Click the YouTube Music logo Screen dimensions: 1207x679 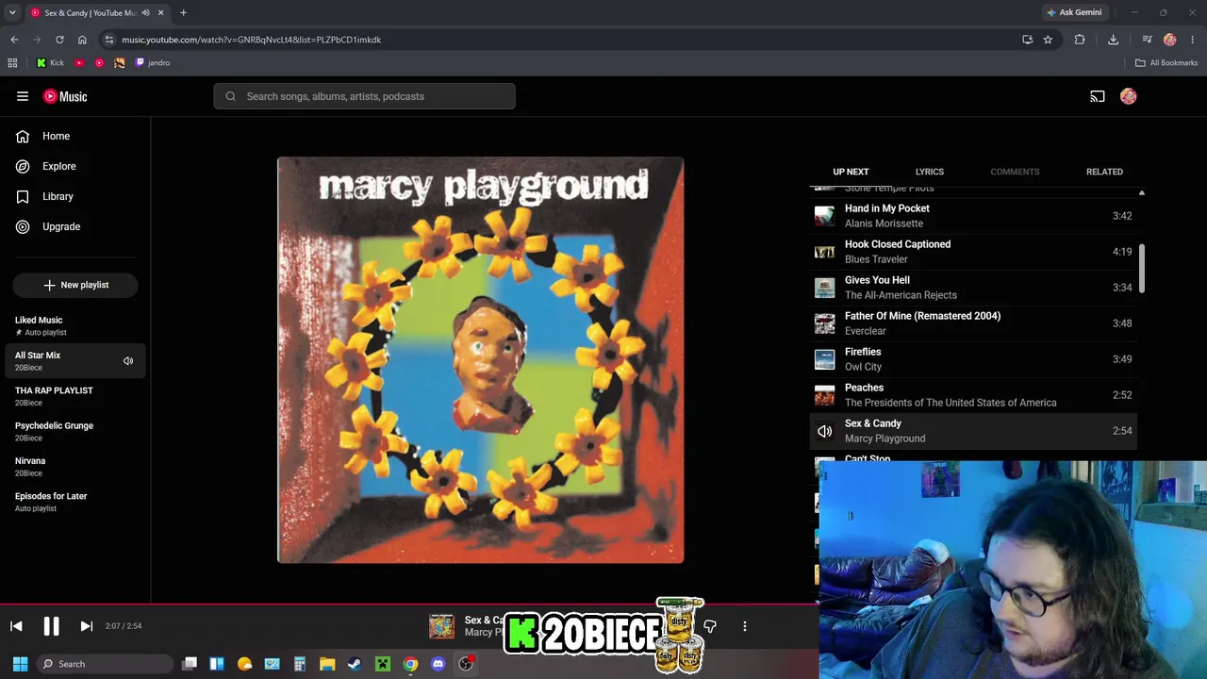[x=65, y=96]
